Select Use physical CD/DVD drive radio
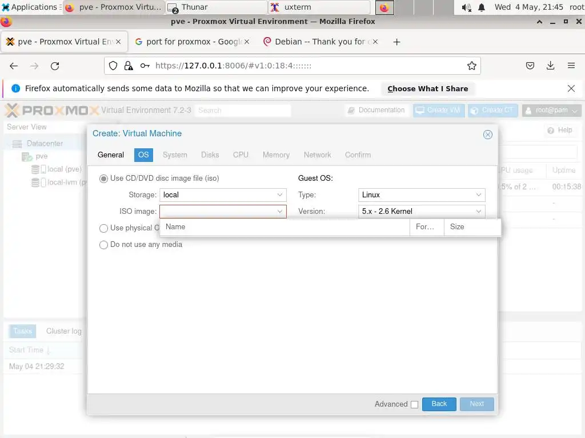This screenshot has height=438, width=585. (x=103, y=228)
